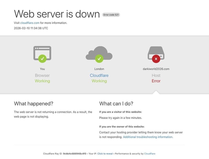Screen dimensions: 209x159
Task: Click the Web server is down heading
Action: 57,14
